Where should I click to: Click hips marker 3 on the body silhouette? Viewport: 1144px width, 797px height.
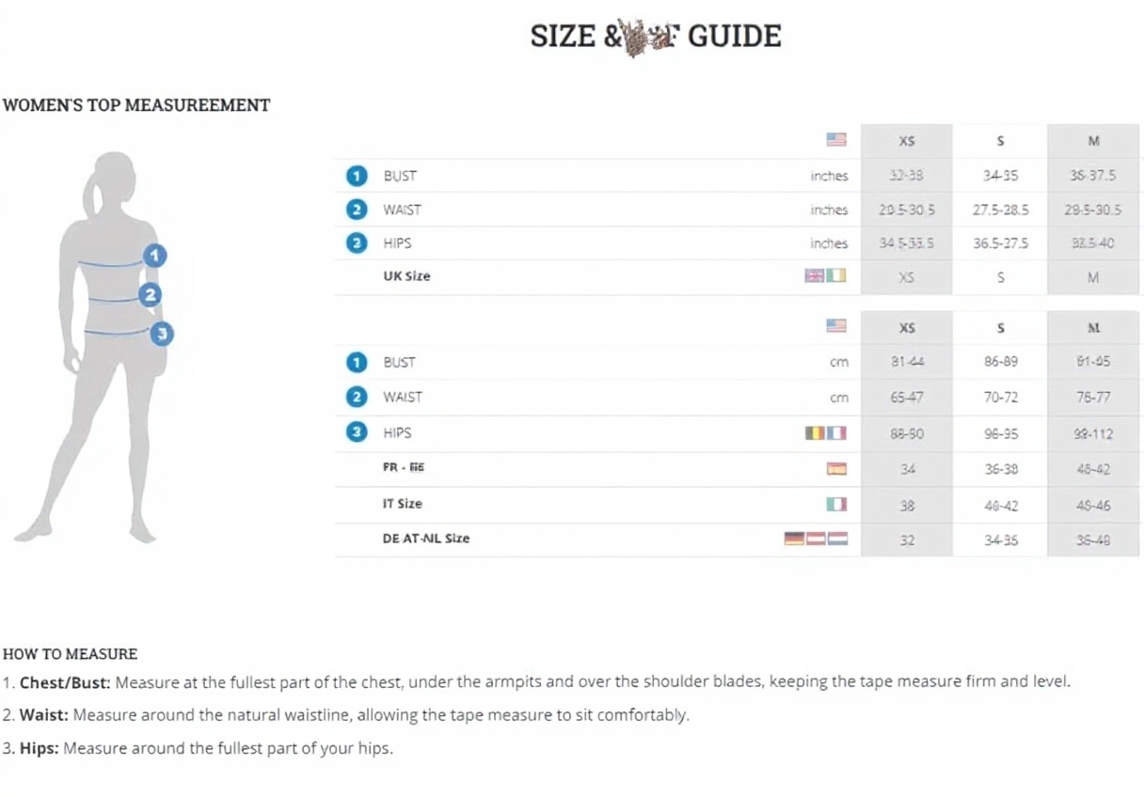coord(162,333)
